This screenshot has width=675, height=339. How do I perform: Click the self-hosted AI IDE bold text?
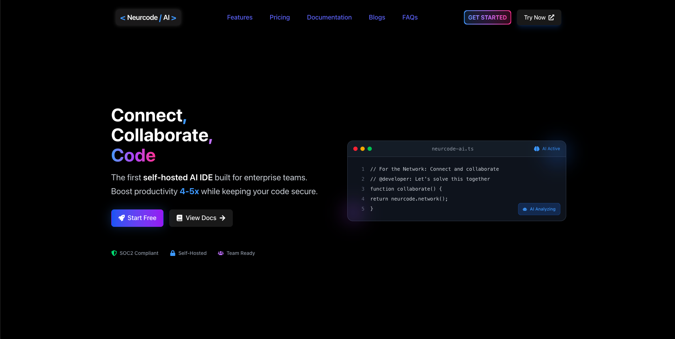click(x=178, y=177)
